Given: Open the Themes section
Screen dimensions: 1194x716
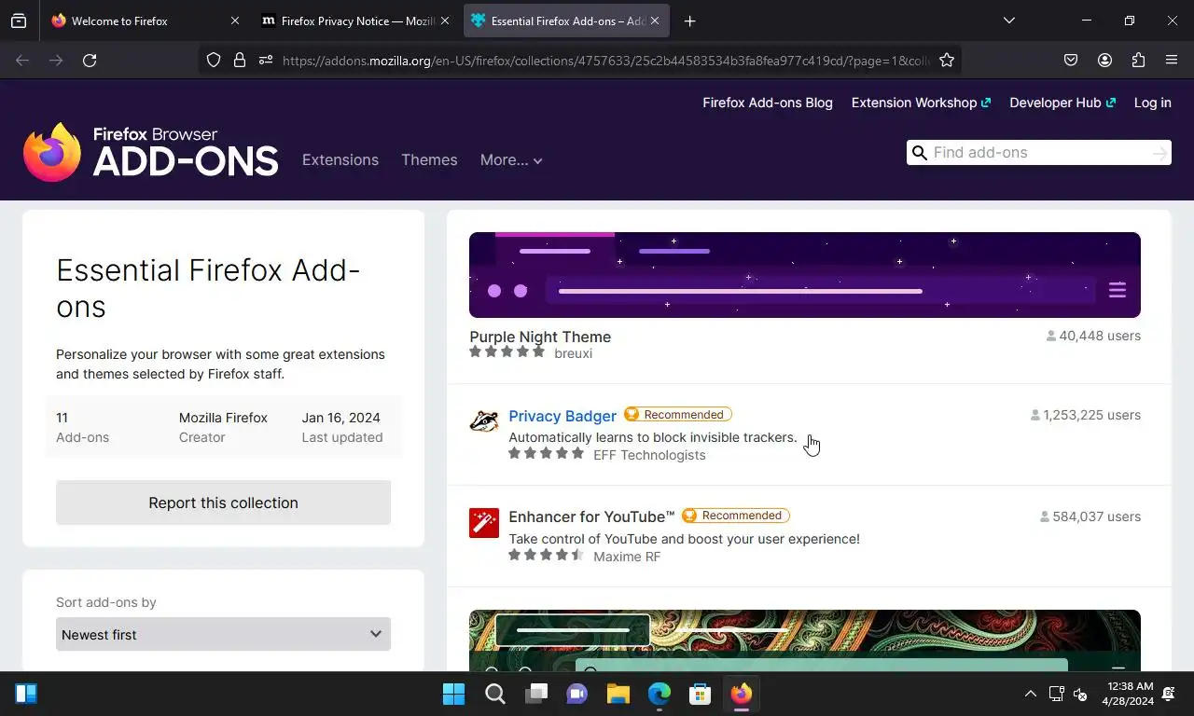Looking at the screenshot, I should point(429,159).
